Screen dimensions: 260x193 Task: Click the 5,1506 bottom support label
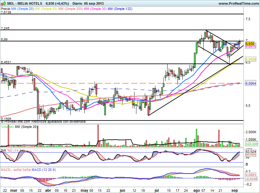coord(6,119)
